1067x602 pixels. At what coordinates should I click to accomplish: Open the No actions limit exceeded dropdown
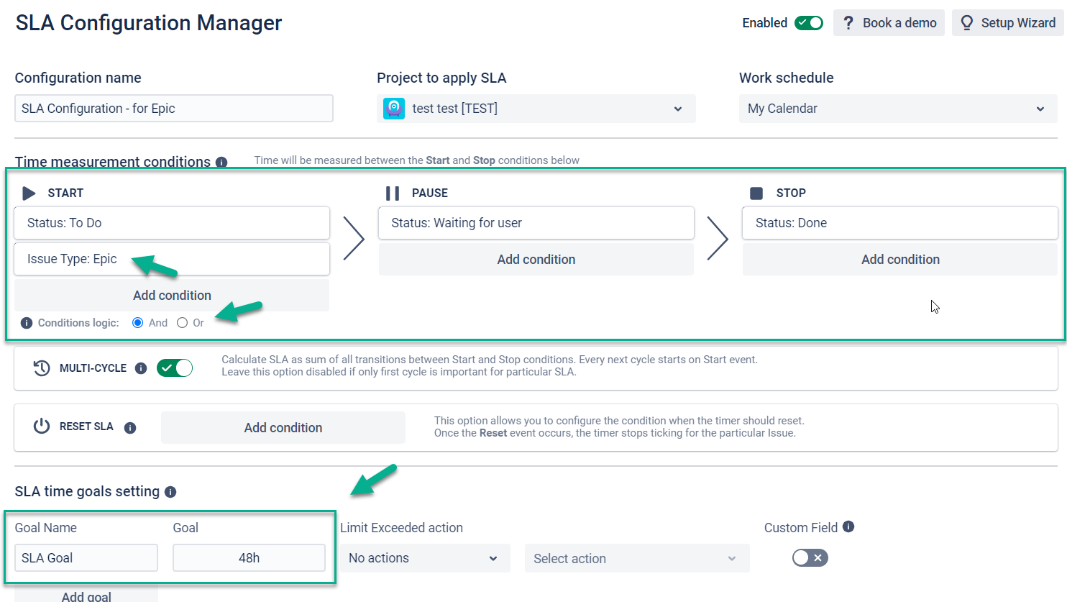tap(424, 558)
